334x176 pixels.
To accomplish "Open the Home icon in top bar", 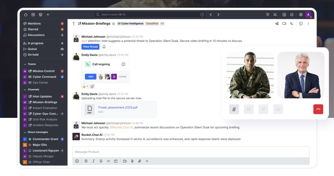I will click(x=26, y=14).
